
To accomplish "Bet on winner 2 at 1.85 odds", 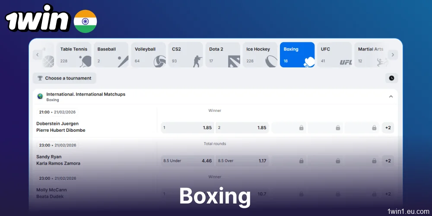I will 242,128.
